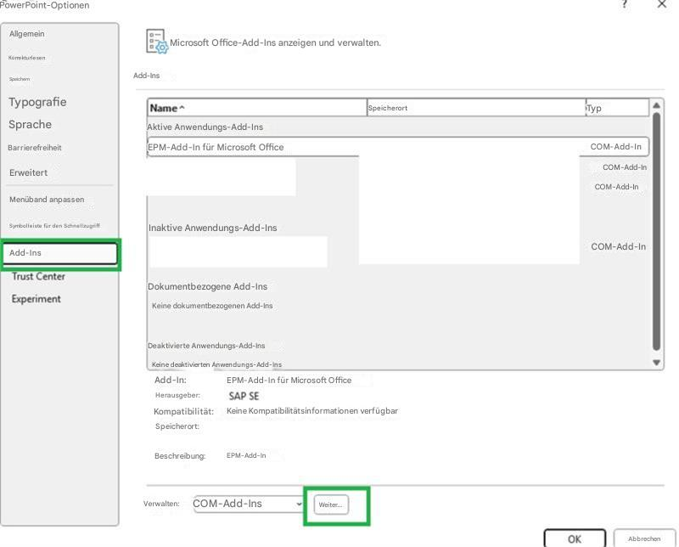Confirm the dialog with OK
Screen dimensions: 679x547
575,539
